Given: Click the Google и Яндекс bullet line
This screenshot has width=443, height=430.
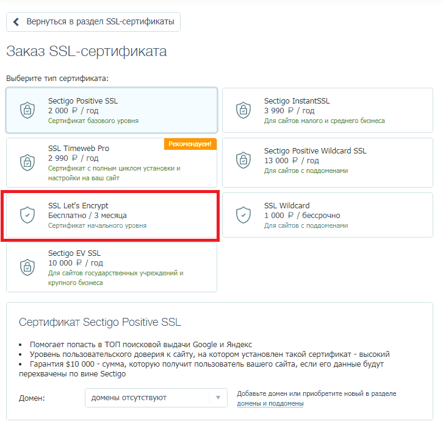Looking at the screenshot, I should coord(141,345).
